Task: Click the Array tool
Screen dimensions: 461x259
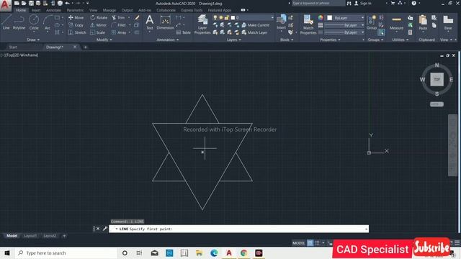Action: tap(119, 32)
